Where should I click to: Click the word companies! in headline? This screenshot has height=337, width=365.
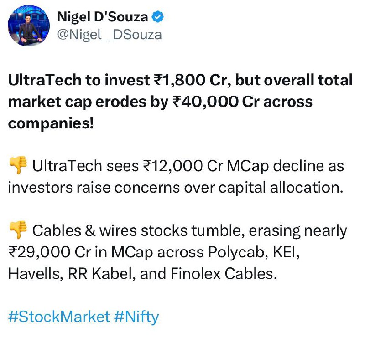51,123
